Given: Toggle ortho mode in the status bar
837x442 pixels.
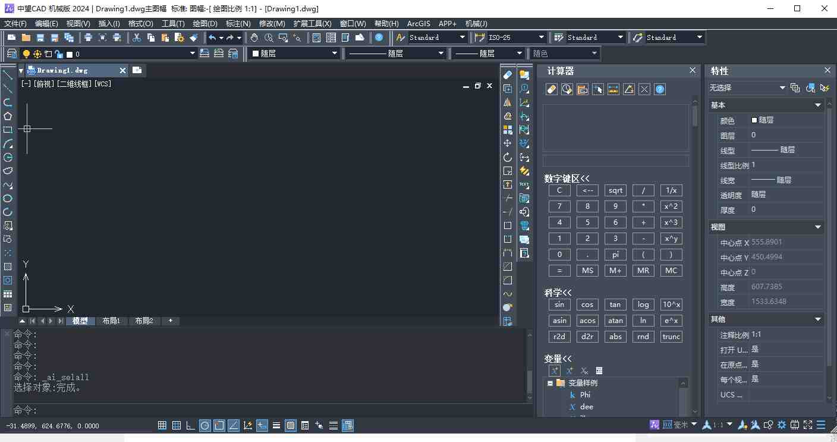Looking at the screenshot, I should 190,425.
